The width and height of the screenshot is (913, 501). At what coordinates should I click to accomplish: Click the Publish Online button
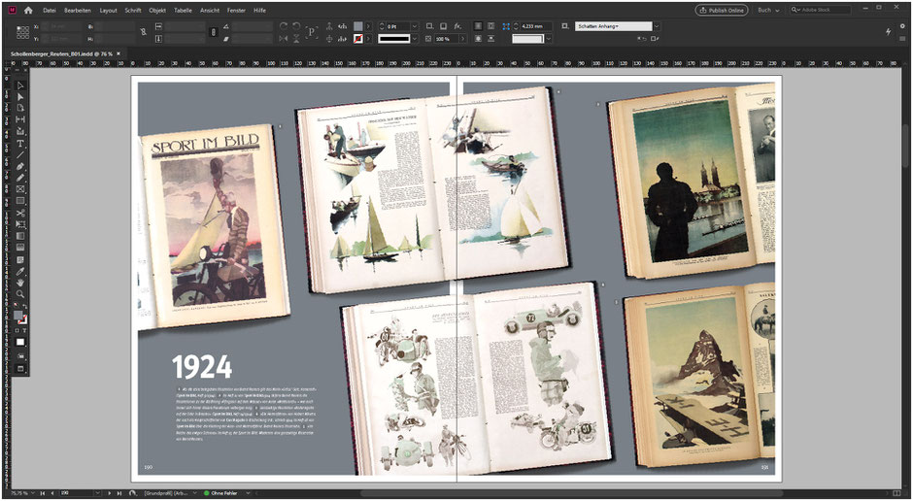point(722,11)
